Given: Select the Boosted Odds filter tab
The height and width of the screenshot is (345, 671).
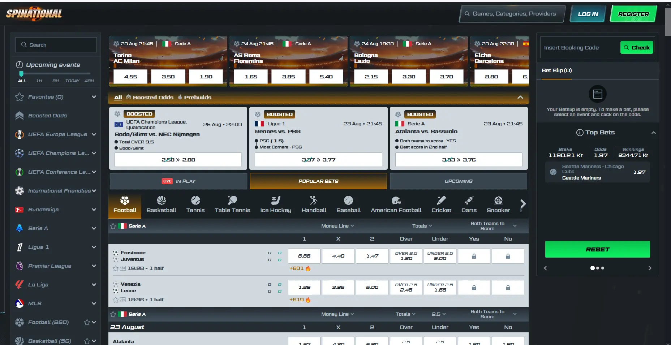Looking at the screenshot, I should click(150, 98).
